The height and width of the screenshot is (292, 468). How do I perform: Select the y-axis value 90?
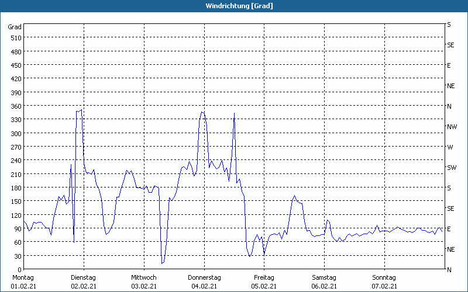pos(18,229)
